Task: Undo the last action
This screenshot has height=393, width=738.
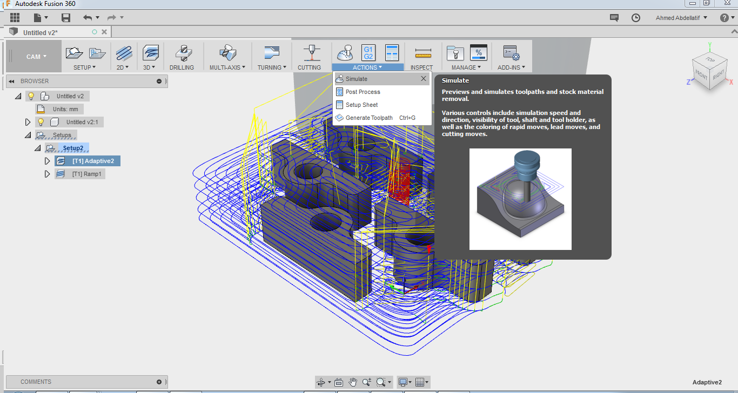Action: 88,18
